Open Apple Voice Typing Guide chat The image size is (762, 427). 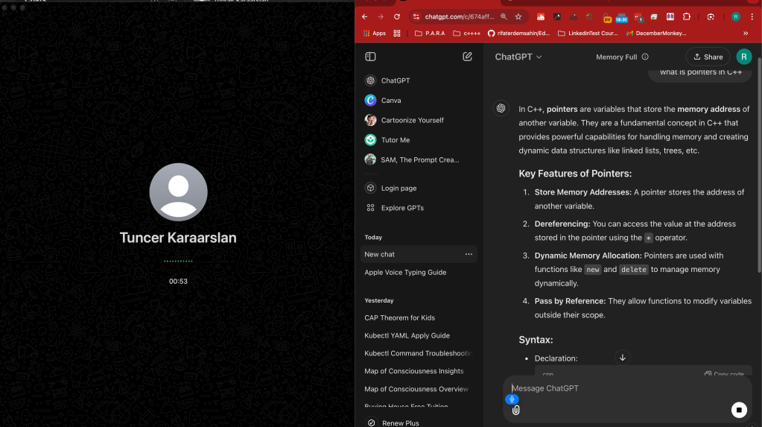tap(418, 272)
